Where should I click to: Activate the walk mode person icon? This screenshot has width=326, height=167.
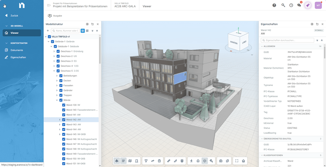191,161
